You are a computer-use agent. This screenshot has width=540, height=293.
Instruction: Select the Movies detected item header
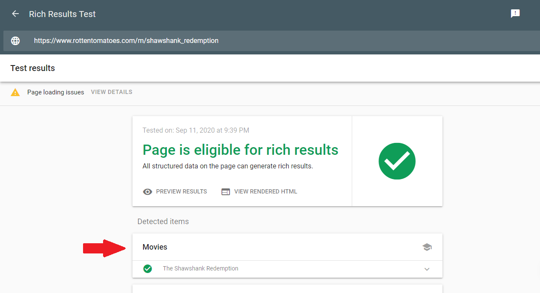point(287,247)
